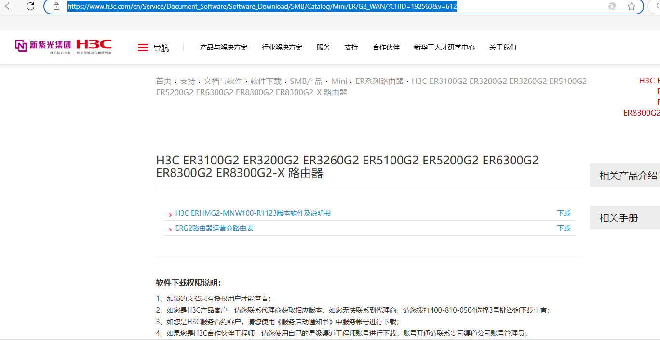Open 支持 menu item
Viewport: 660px width, 340px height.
click(x=351, y=47)
